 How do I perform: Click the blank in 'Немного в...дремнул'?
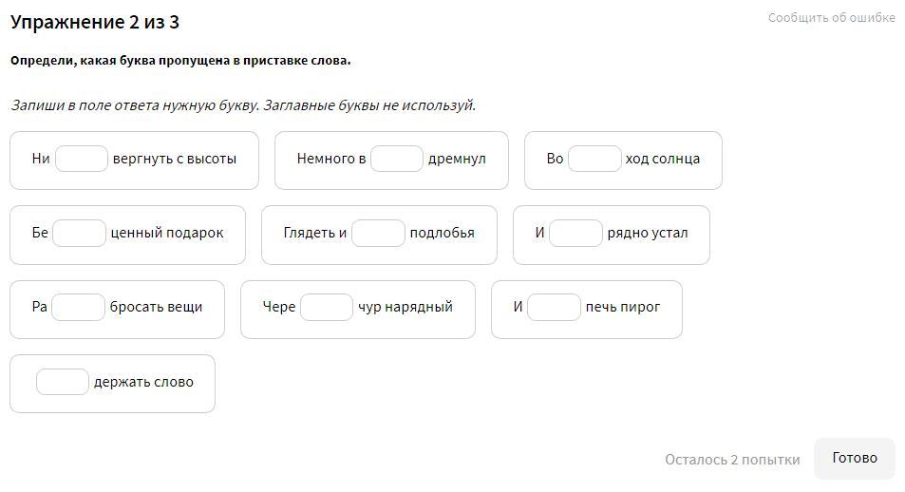[x=397, y=159]
